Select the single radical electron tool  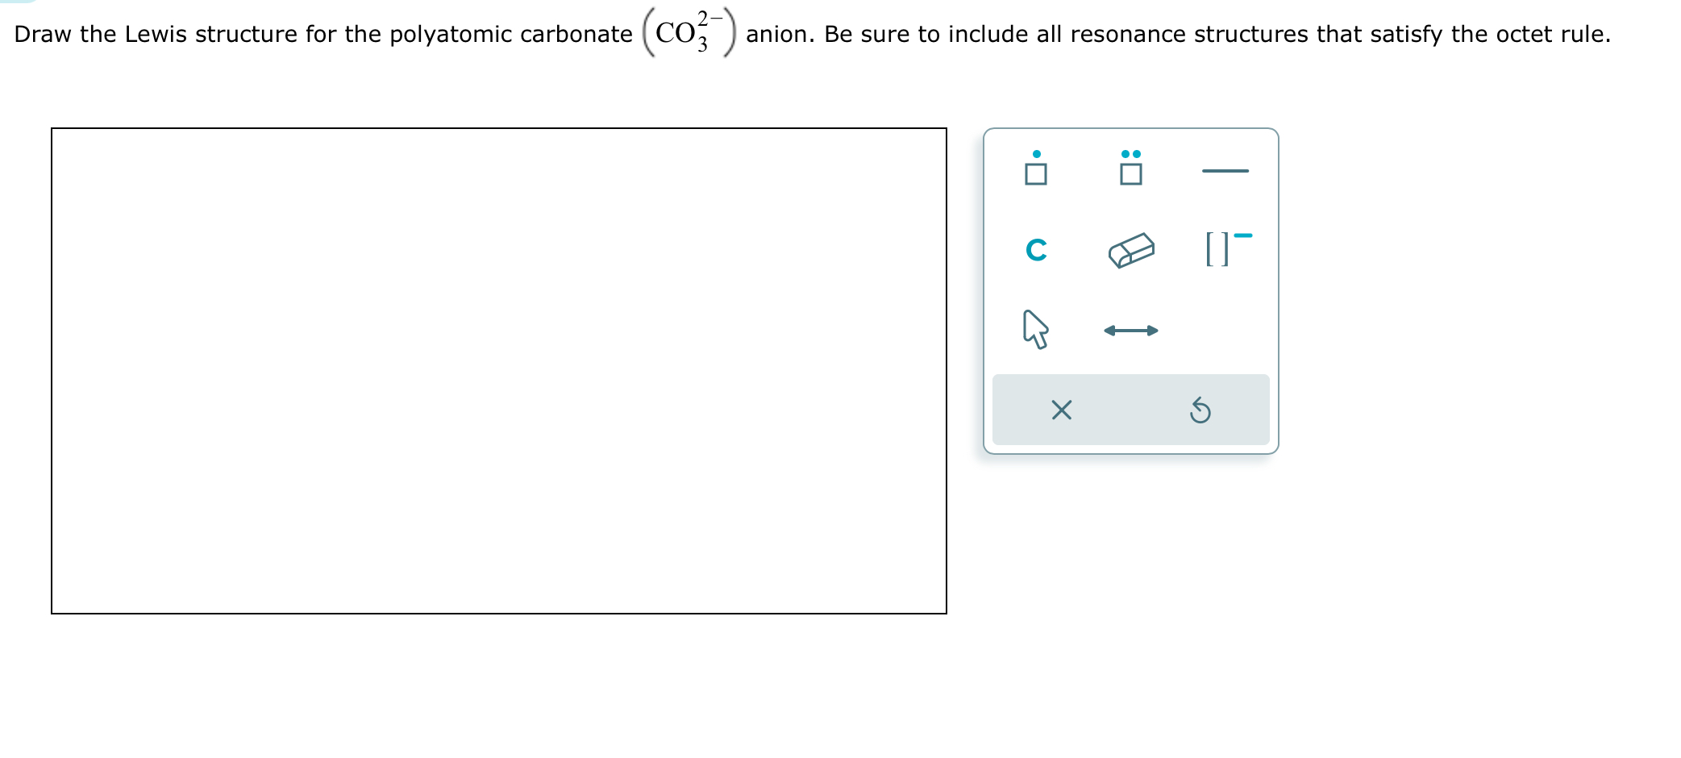tap(1036, 167)
